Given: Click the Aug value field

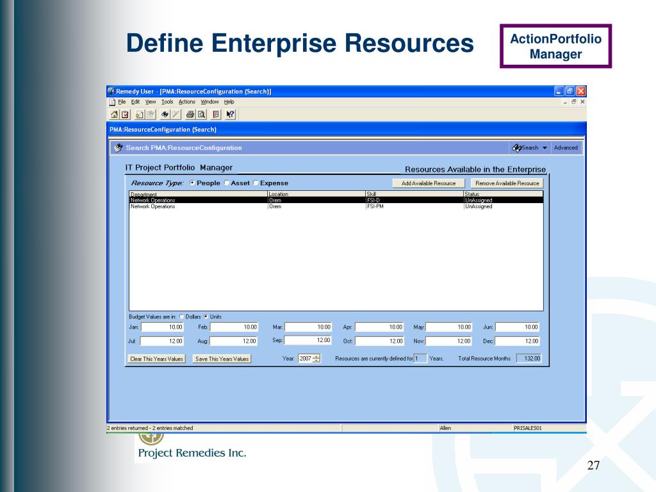Looking at the screenshot, I should click(x=233, y=341).
